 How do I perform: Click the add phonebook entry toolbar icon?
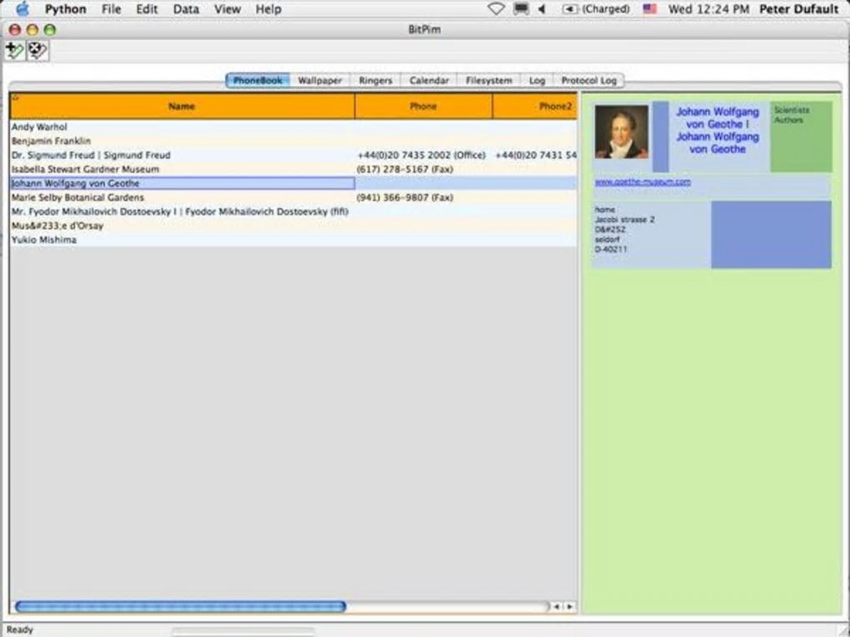coord(15,51)
